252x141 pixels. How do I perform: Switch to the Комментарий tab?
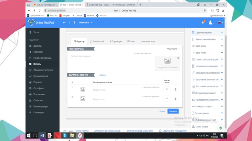tap(97, 41)
